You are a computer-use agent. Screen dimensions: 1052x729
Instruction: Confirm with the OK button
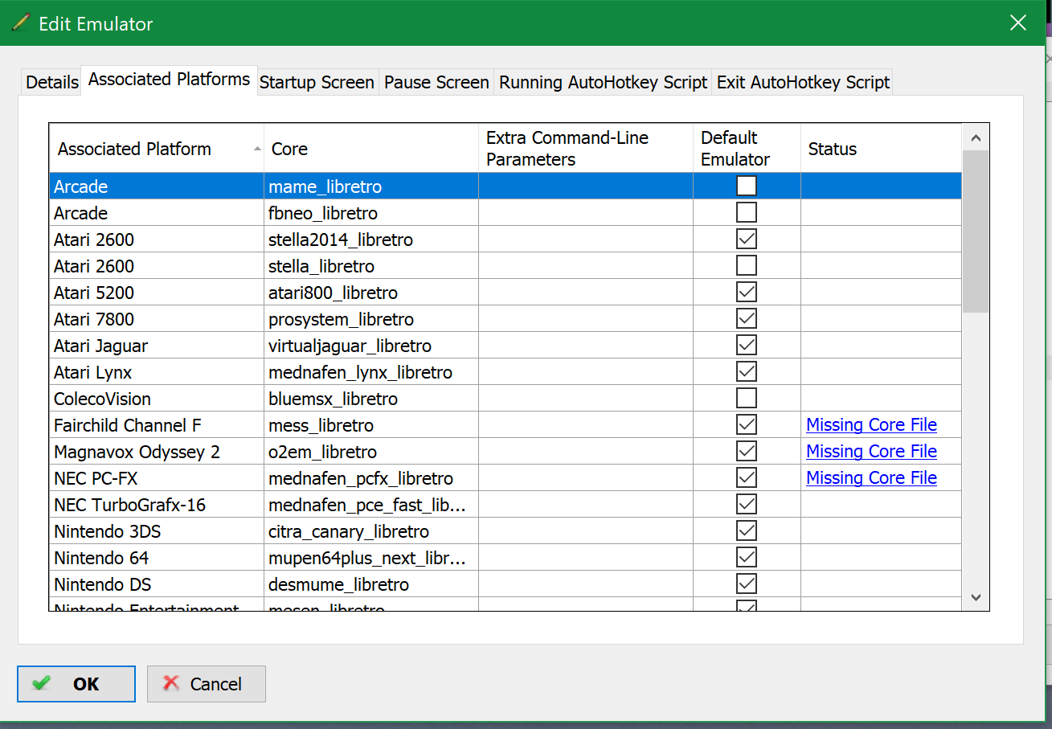coord(76,684)
